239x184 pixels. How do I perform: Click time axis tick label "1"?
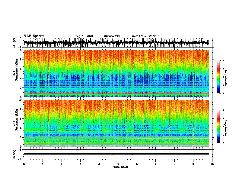pos(43,164)
